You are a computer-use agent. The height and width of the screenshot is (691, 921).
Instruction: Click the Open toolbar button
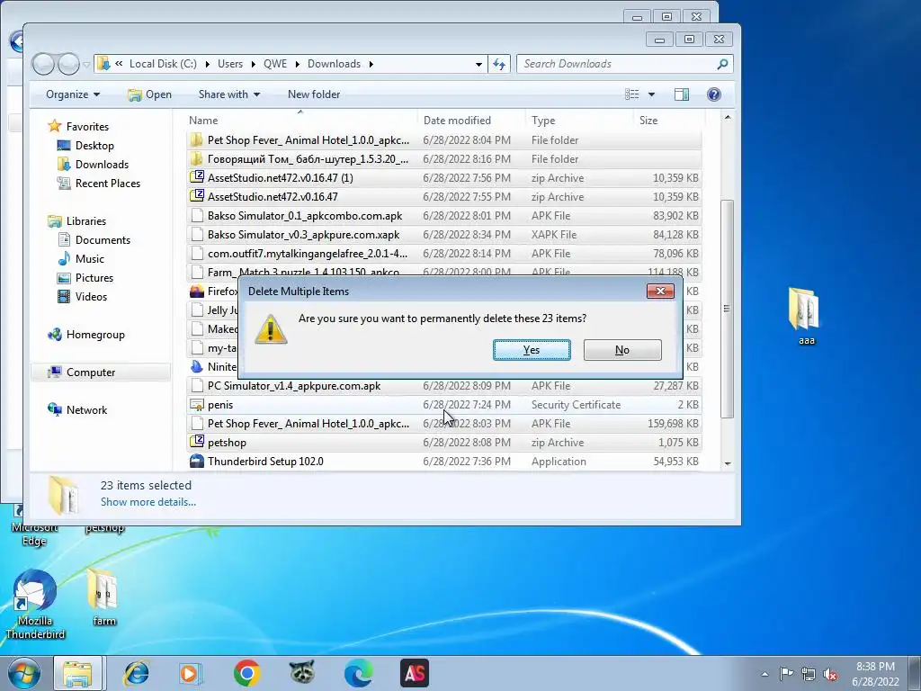[150, 94]
